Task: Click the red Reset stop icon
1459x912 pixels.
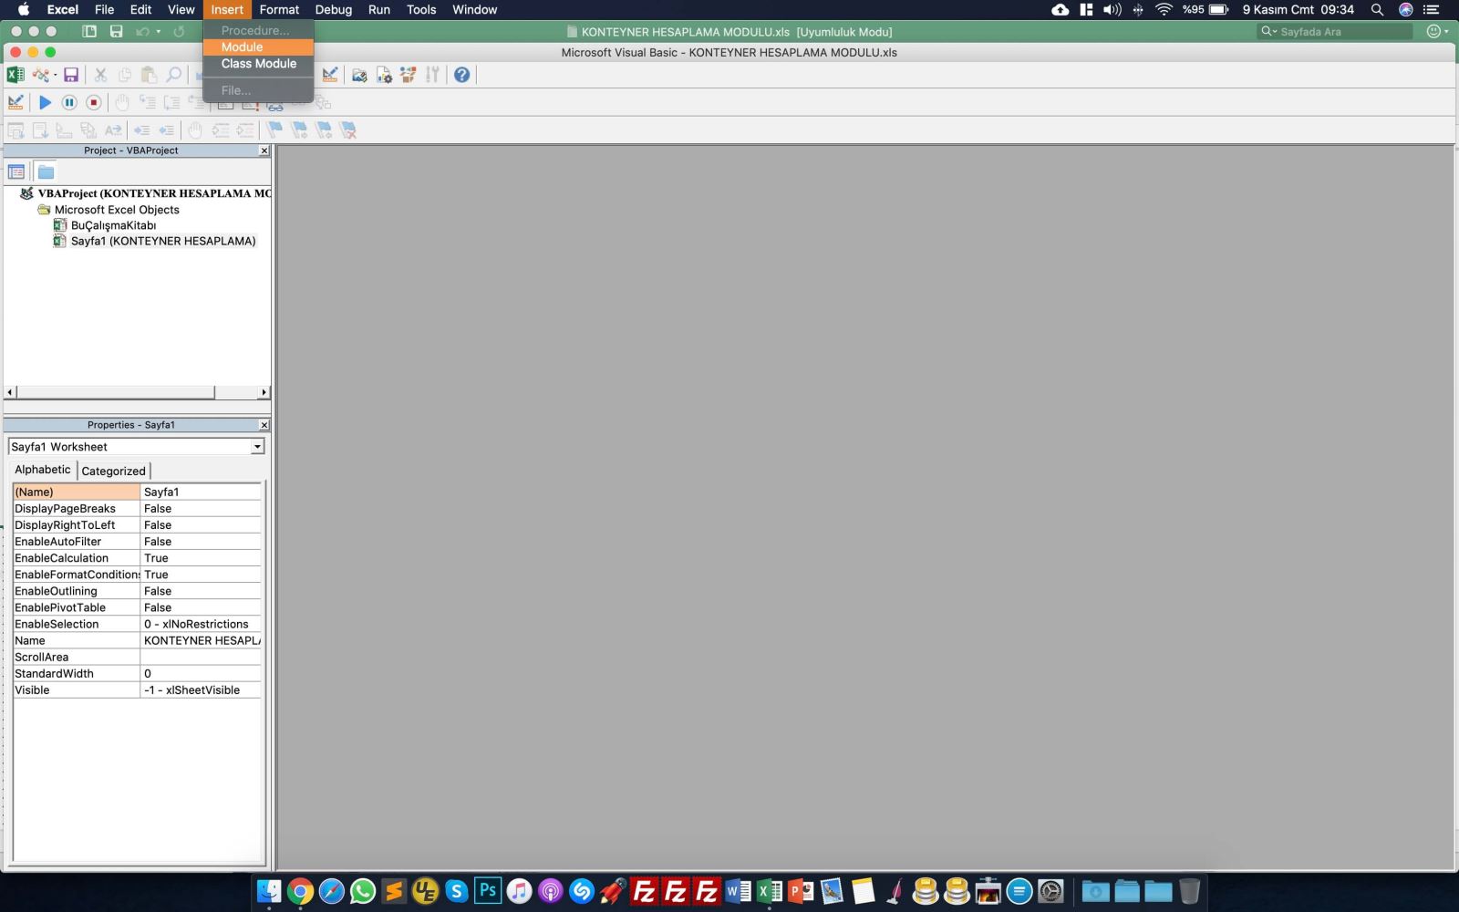Action: click(93, 102)
